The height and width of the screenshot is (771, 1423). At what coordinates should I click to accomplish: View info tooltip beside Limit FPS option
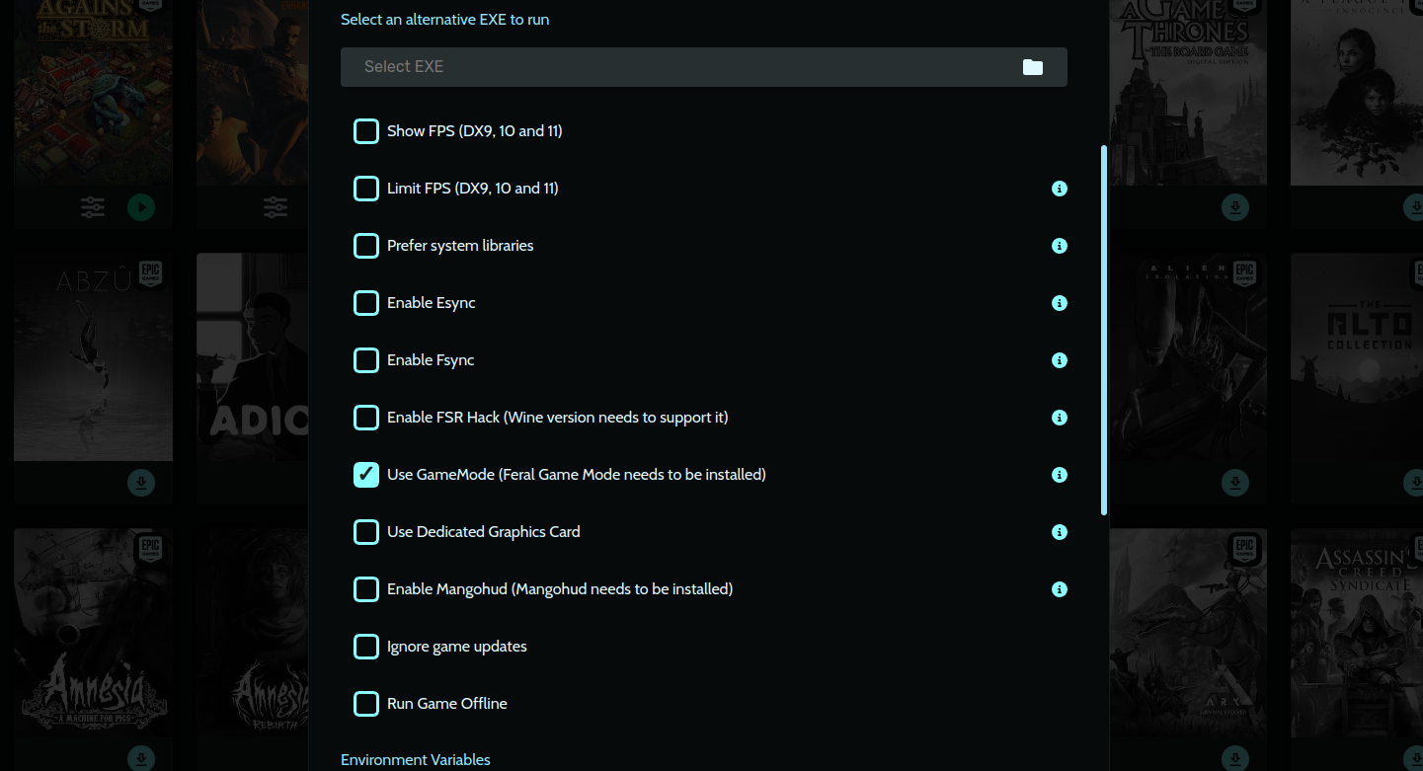pos(1060,189)
